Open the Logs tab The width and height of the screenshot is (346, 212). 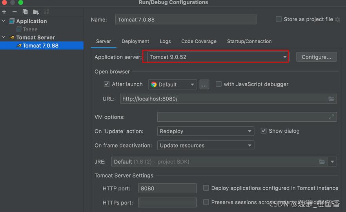tap(165, 41)
